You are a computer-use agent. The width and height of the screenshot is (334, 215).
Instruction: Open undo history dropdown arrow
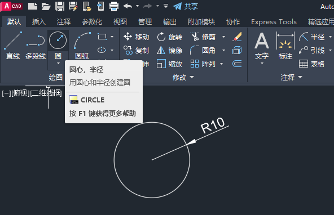[138, 6]
